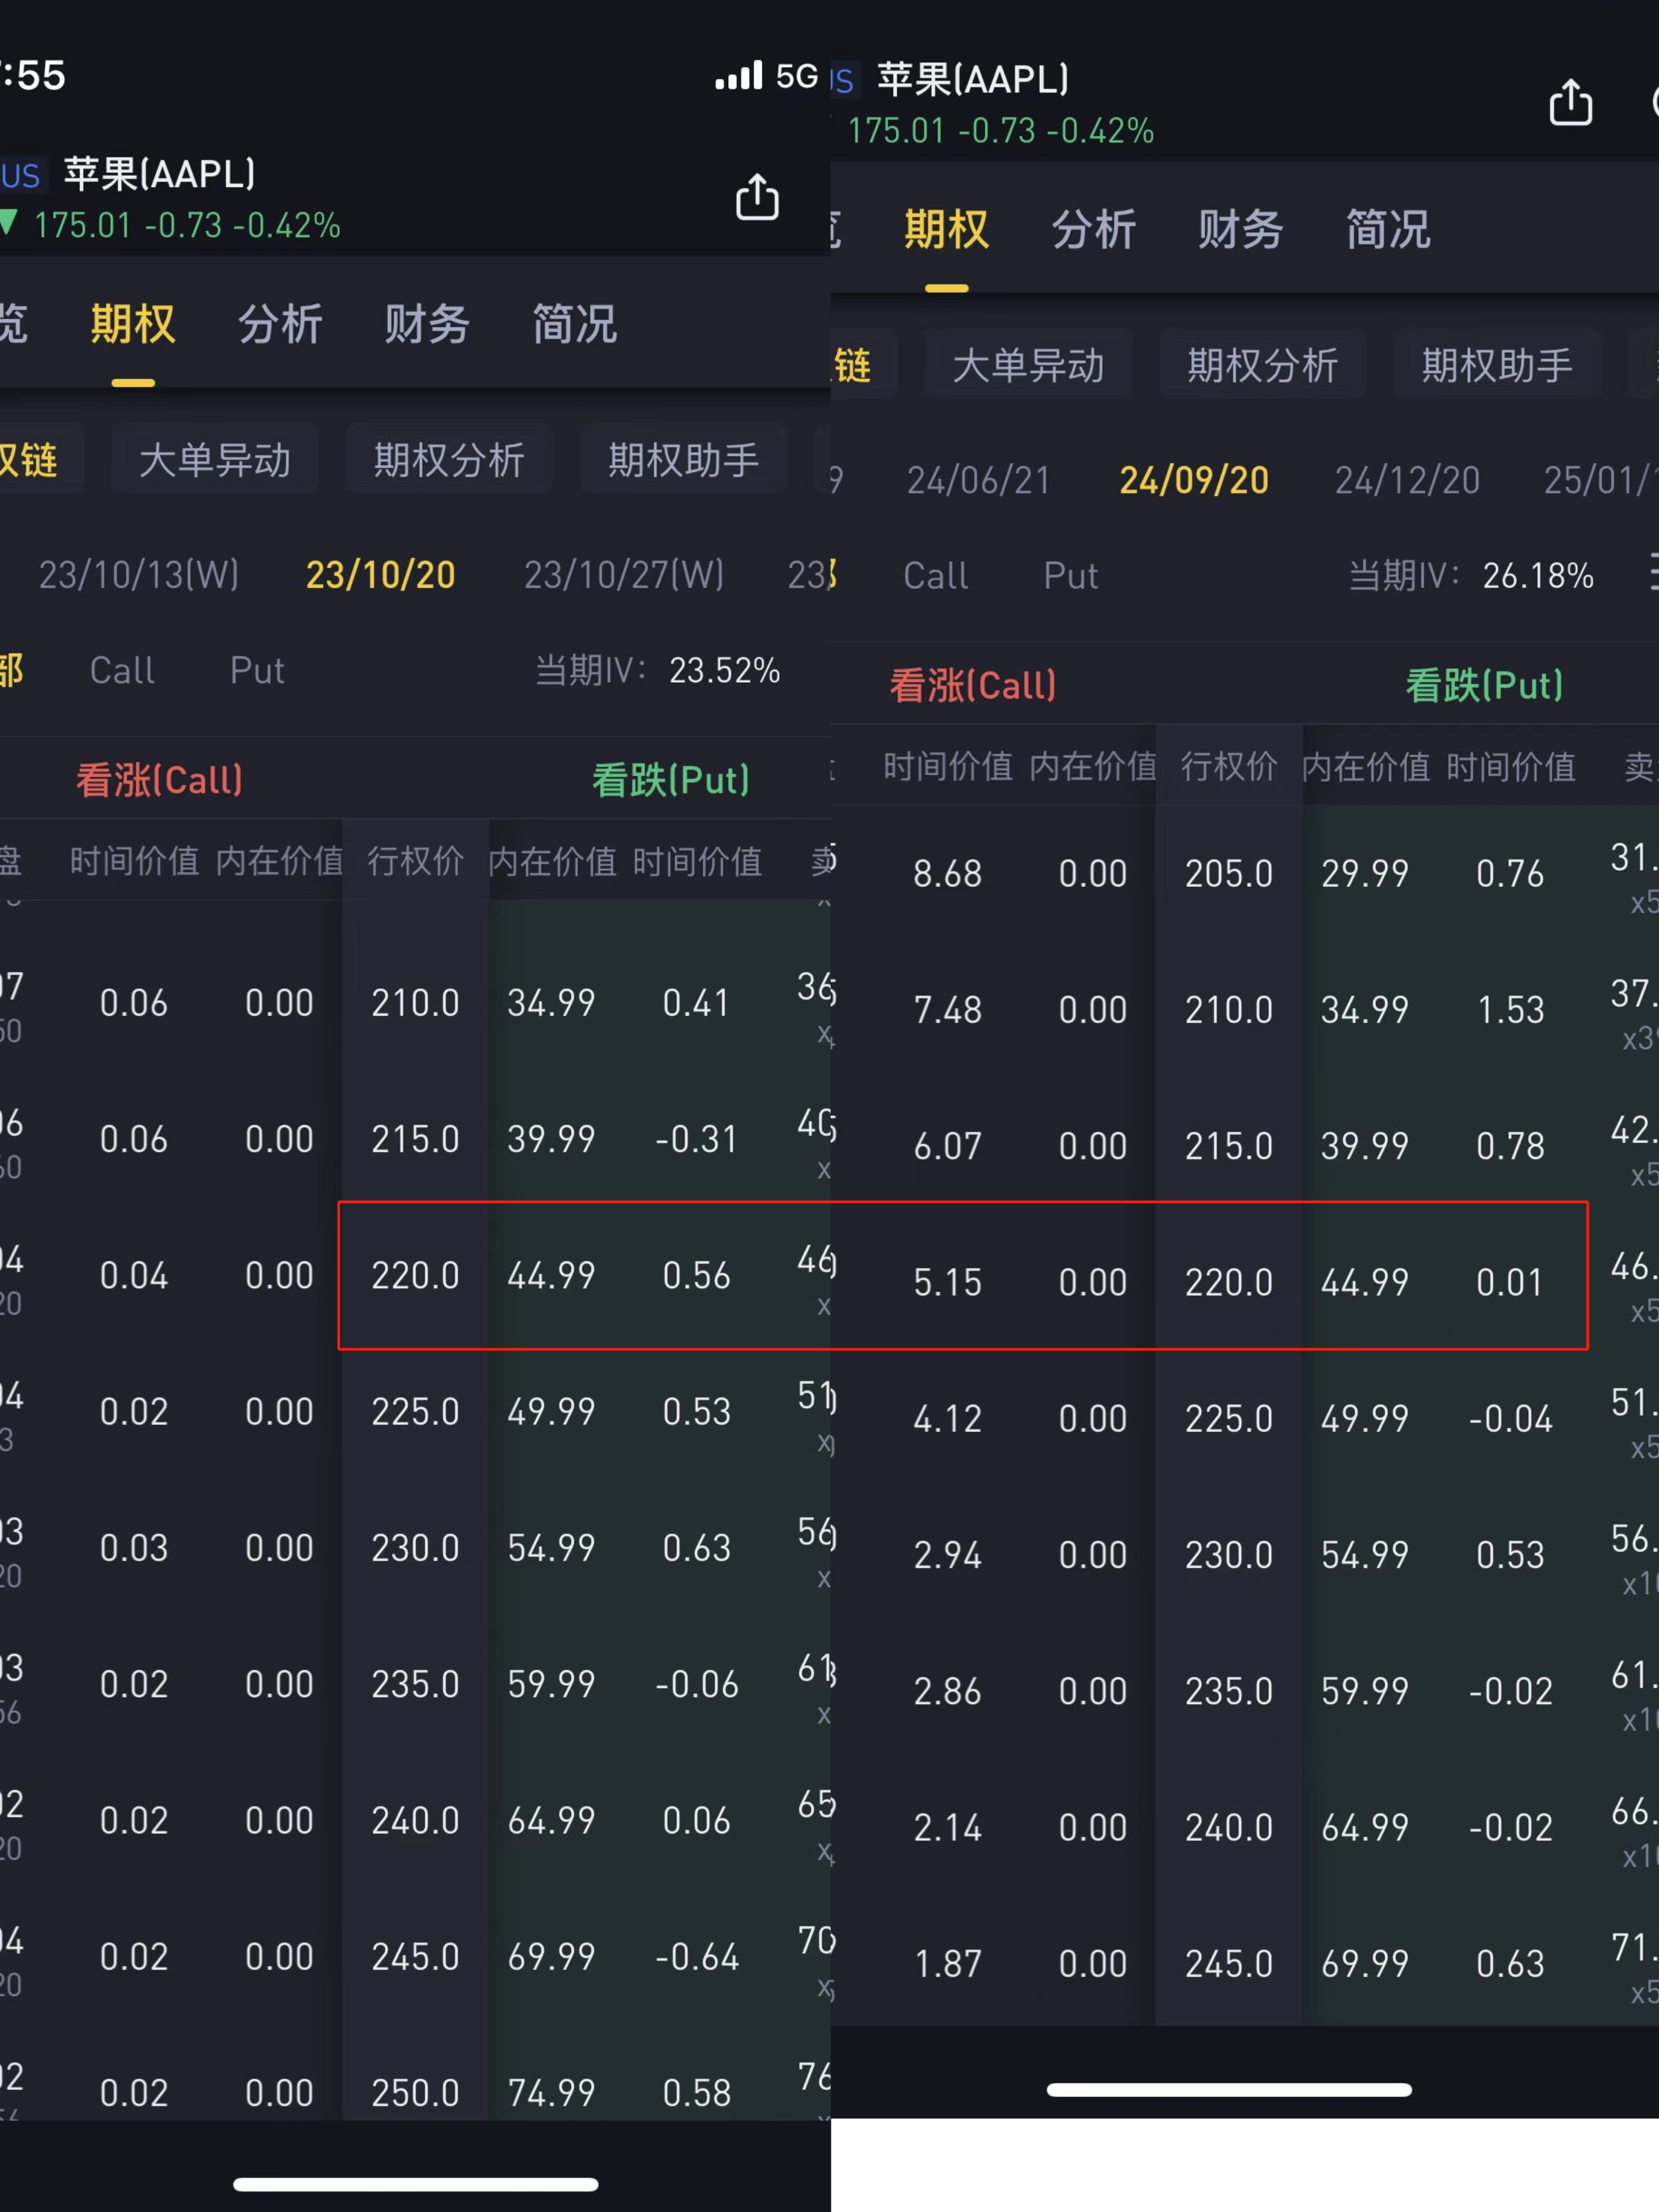Viewport: 1659px width, 2212px height.
Task: Select strike 230.0 in left screenshot
Action: (415, 1548)
